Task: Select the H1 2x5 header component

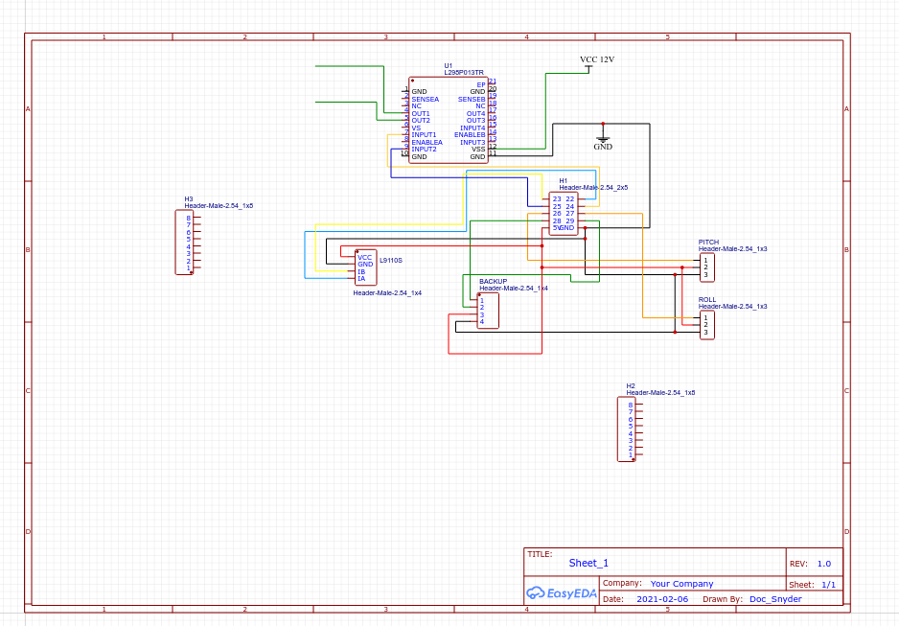Action: (x=563, y=213)
